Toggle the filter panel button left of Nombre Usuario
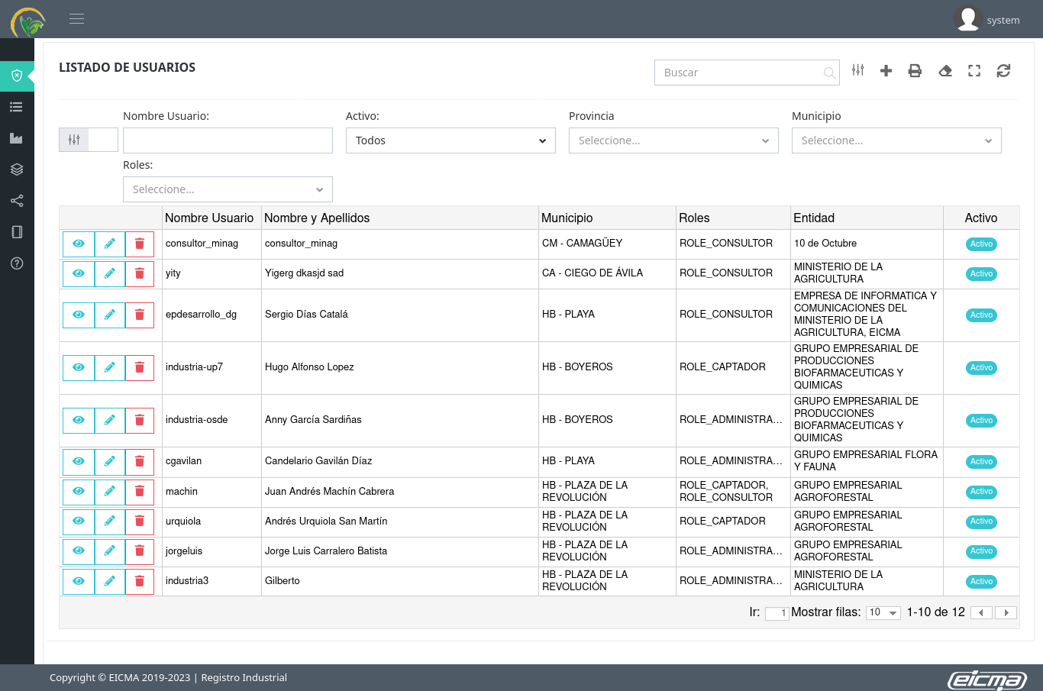This screenshot has width=1043, height=691. pos(74,140)
